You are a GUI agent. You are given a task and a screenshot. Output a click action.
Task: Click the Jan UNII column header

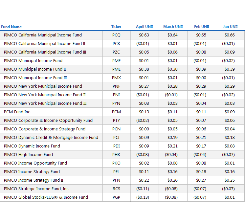point(230,27)
